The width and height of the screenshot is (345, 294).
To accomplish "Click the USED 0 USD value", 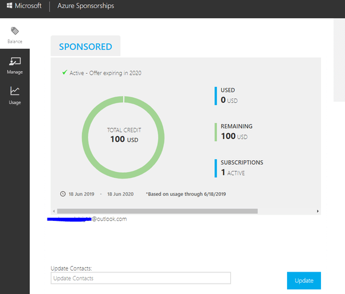I will (x=229, y=100).
